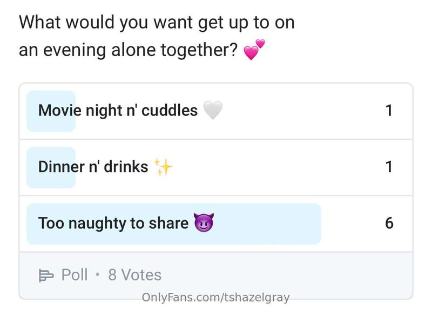Click the gray poll footer area
The width and height of the screenshot is (432, 309).
point(216,275)
